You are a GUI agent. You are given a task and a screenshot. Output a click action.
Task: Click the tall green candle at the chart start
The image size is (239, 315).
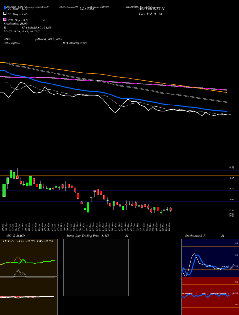(x=4, y=190)
